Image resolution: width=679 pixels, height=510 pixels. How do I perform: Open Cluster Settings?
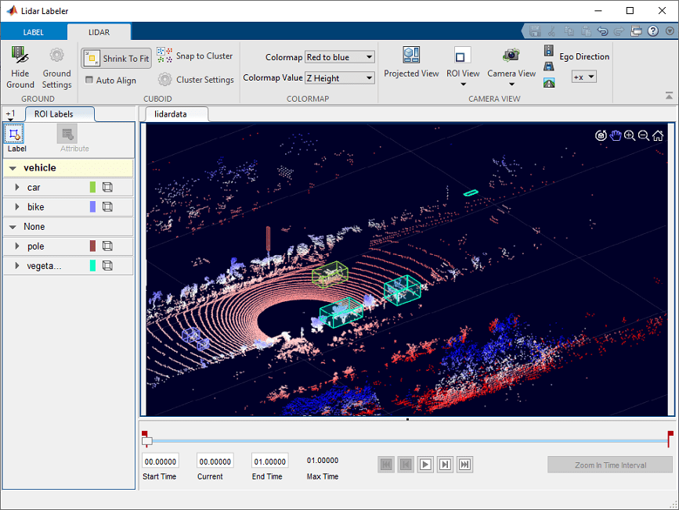tap(195, 79)
